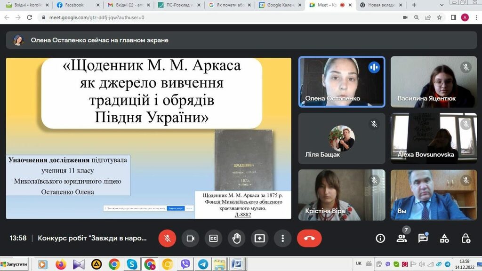This screenshot has width=482, height=271.
Task: Open the activities panel
Action: [444, 238]
